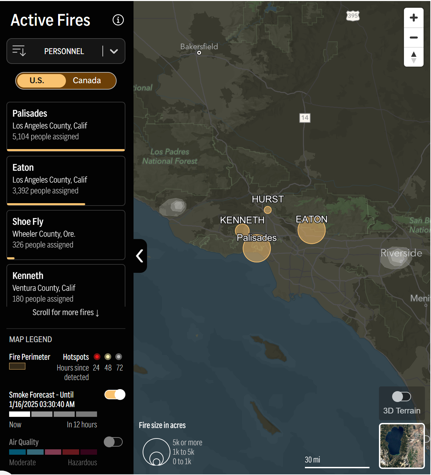The image size is (431, 475).
Task: Collapse the sidebar with the left chevron
Action: click(140, 256)
